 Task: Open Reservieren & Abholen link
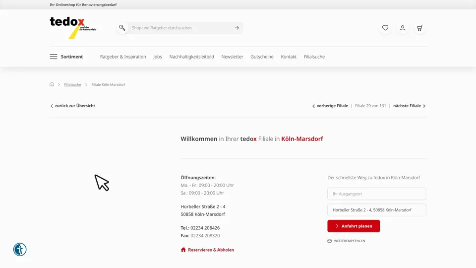pos(208,250)
